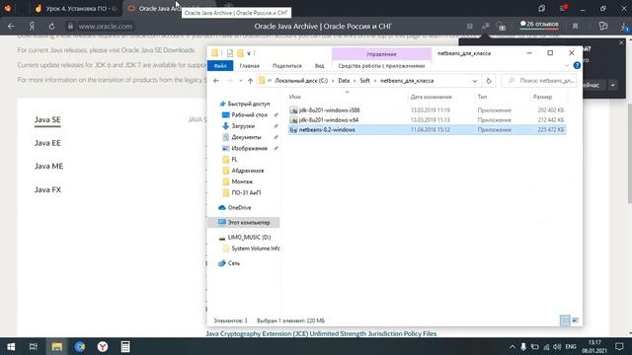Switch Explorer to large icons view
Image resolution: width=632 pixels, height=355 pixels.
tap(575, 320)
